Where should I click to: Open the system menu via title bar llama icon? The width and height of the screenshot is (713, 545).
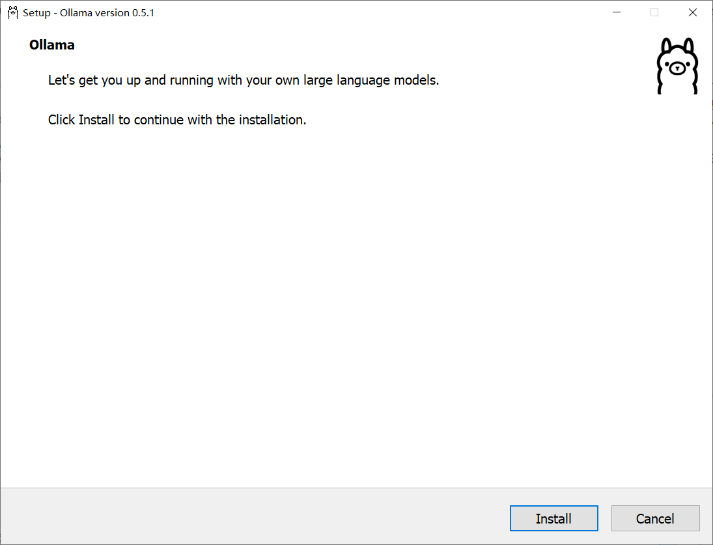point(13,13)
